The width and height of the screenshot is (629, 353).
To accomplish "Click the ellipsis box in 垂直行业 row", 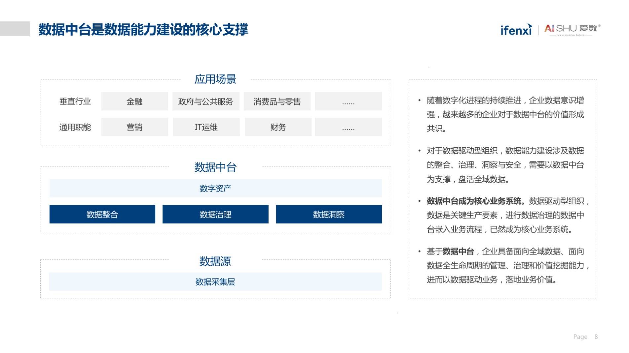I will pyautogui.click(x=348, y=101).
